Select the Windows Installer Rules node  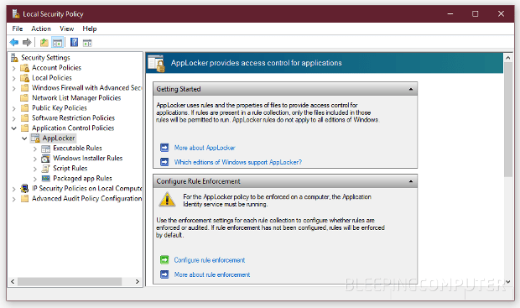pyautogui.click(x=87, y=159)
